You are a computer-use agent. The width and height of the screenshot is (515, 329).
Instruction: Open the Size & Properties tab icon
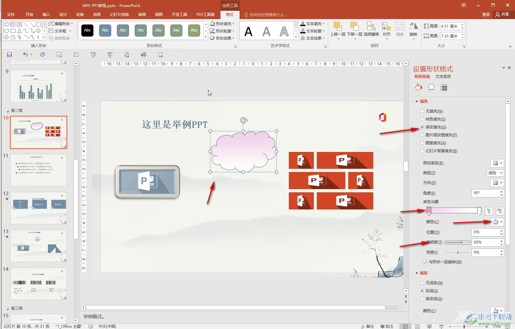[444, 88]
